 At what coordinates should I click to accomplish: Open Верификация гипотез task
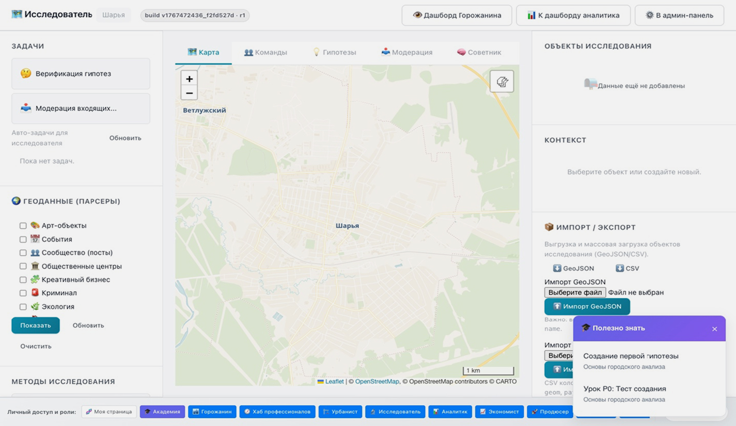(81, 74)
